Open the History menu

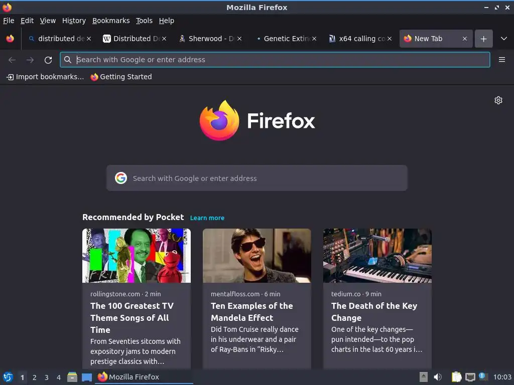74,21
